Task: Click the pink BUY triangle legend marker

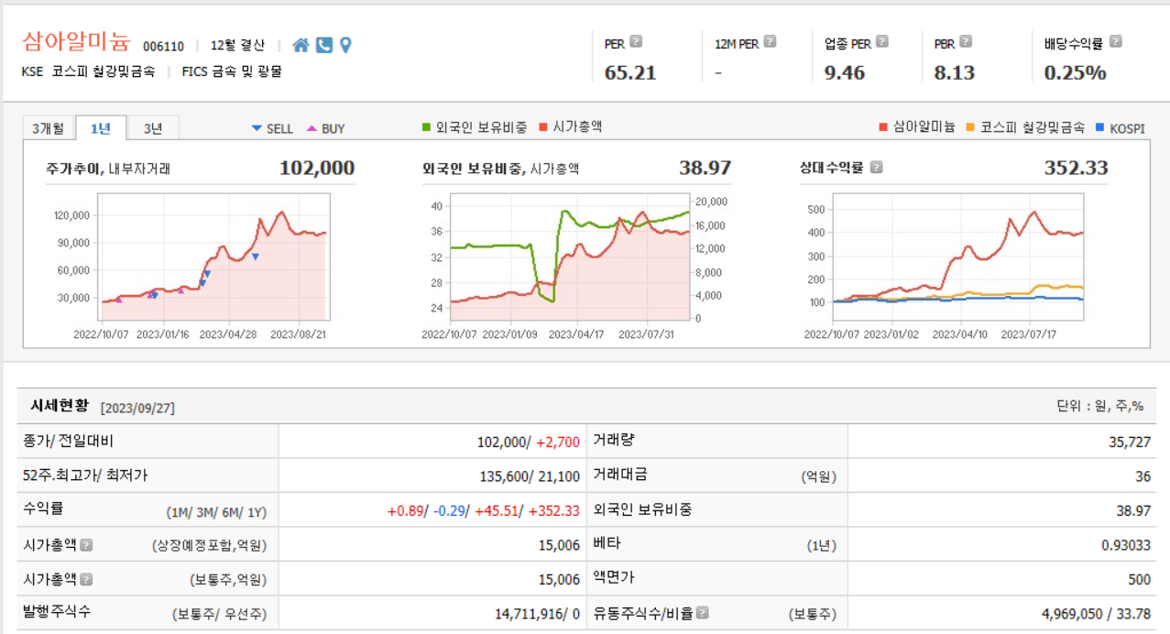Action: tap(312, 128)
